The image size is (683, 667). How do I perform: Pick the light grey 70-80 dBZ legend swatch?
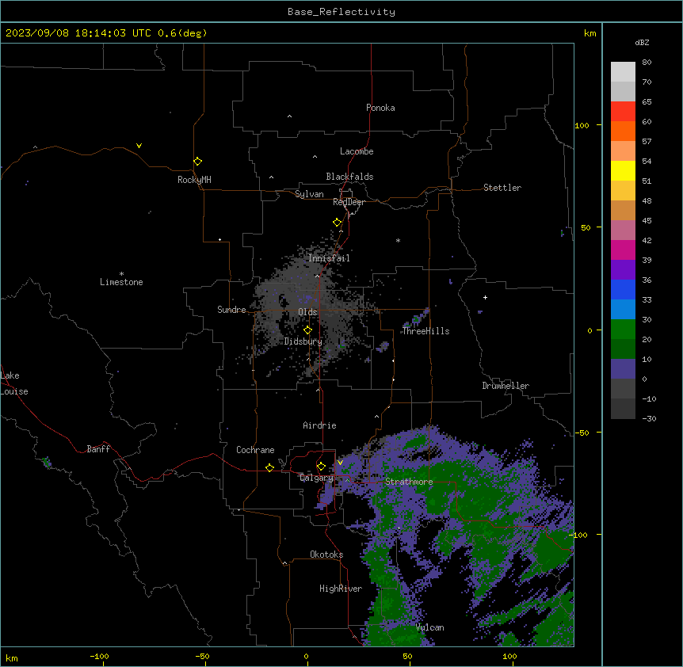click(x=623, y=72)
